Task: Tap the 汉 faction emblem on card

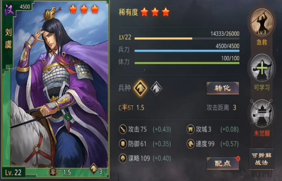Action: 9,10
